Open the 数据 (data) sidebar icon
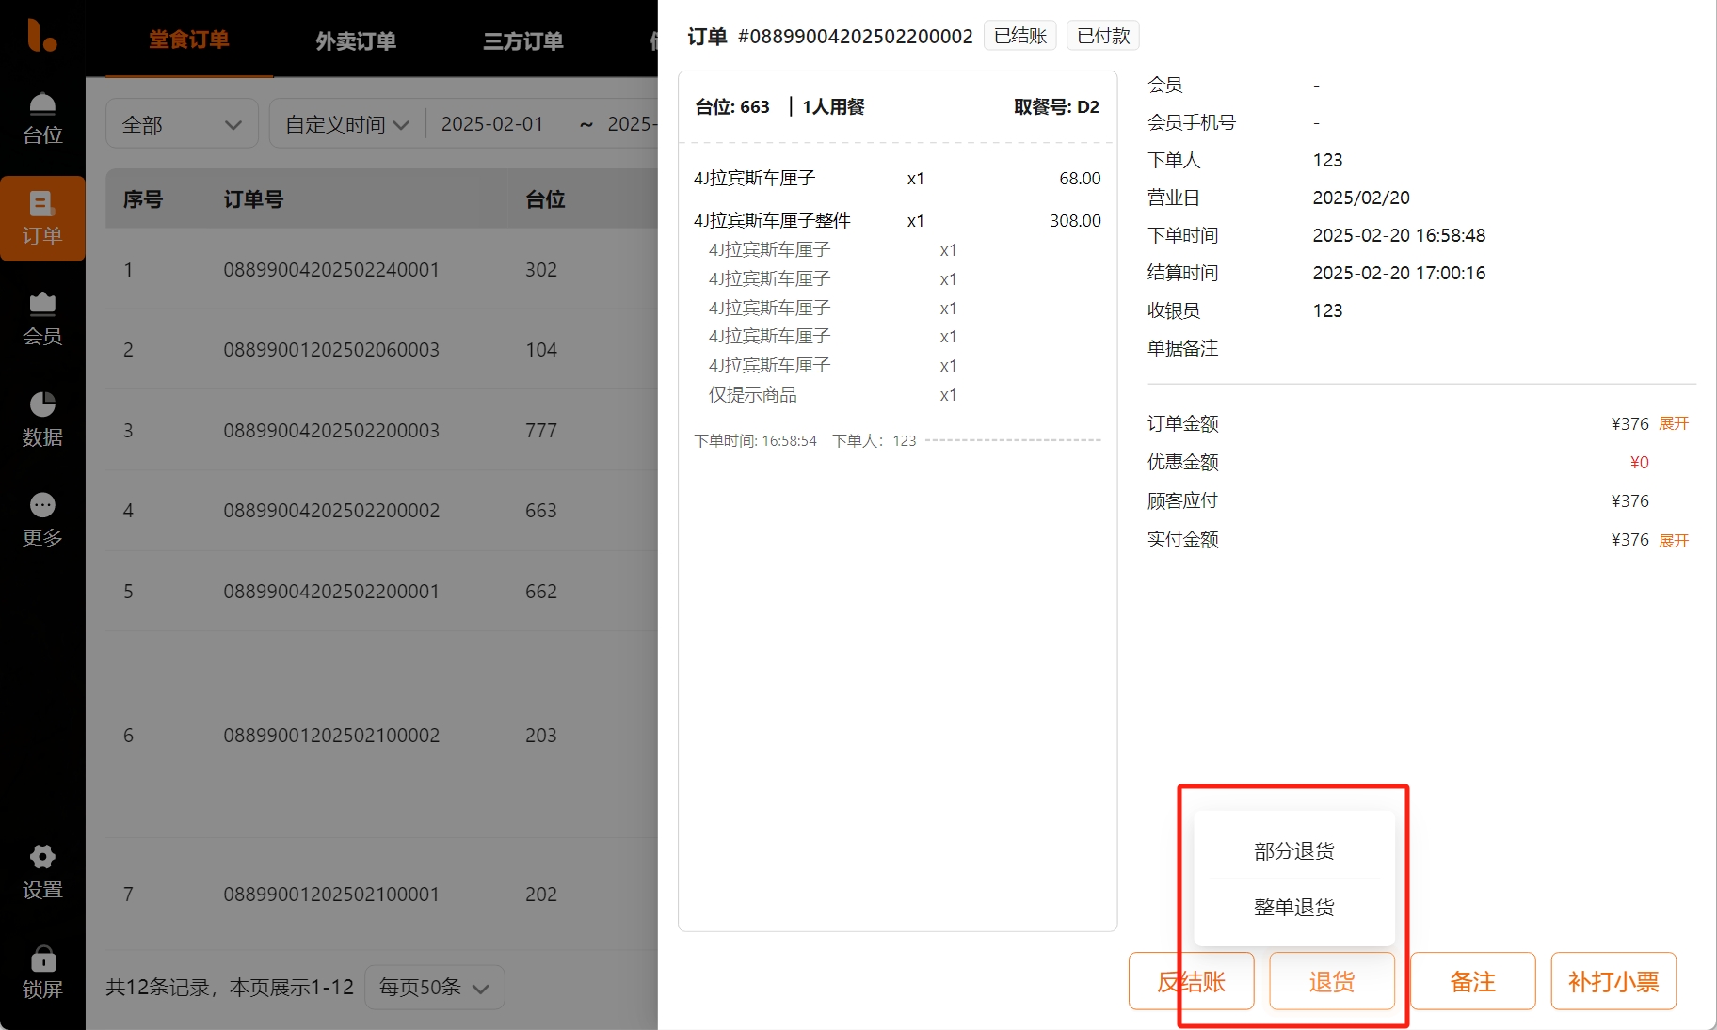Screen dimensions: 1717x1030 (x=42, y=420)
